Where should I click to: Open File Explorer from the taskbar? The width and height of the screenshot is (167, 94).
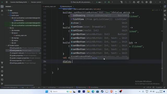tap(88, 92)
